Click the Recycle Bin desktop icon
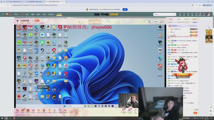This screenshot has width=214, height=120. pos(42,58)
